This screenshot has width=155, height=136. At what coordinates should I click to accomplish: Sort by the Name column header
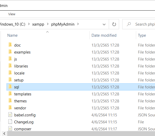12,35
